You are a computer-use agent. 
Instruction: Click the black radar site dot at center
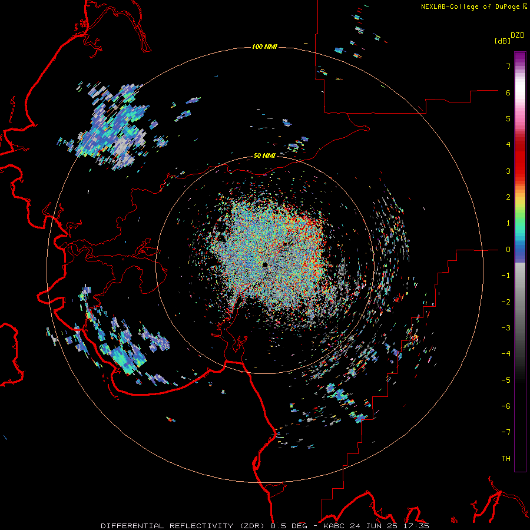click(x=266, y=264)
